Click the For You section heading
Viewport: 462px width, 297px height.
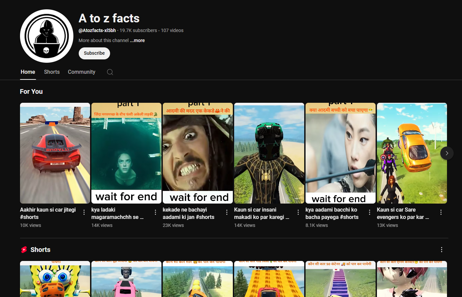(x=31, y=91)
